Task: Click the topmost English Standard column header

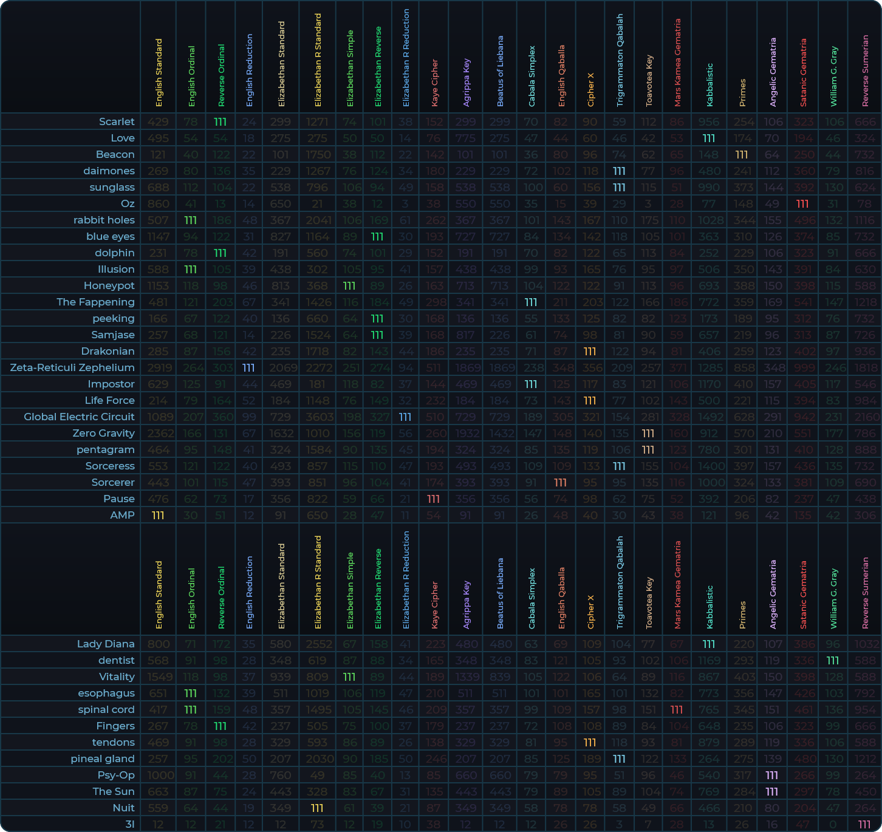Action: [x=159, y=73]
